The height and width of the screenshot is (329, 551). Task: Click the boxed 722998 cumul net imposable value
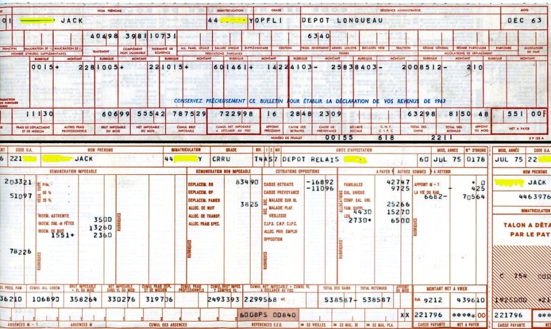[235, 114]
